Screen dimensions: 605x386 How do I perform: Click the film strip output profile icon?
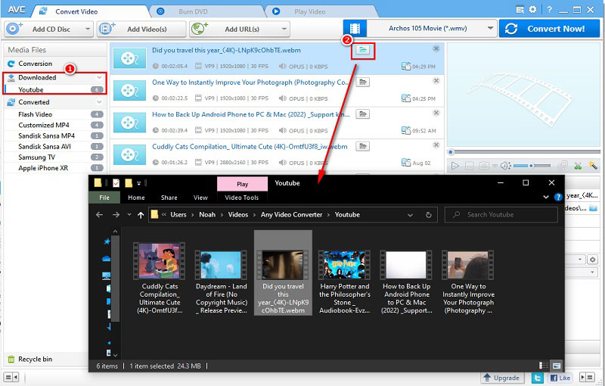coord(355,29)
